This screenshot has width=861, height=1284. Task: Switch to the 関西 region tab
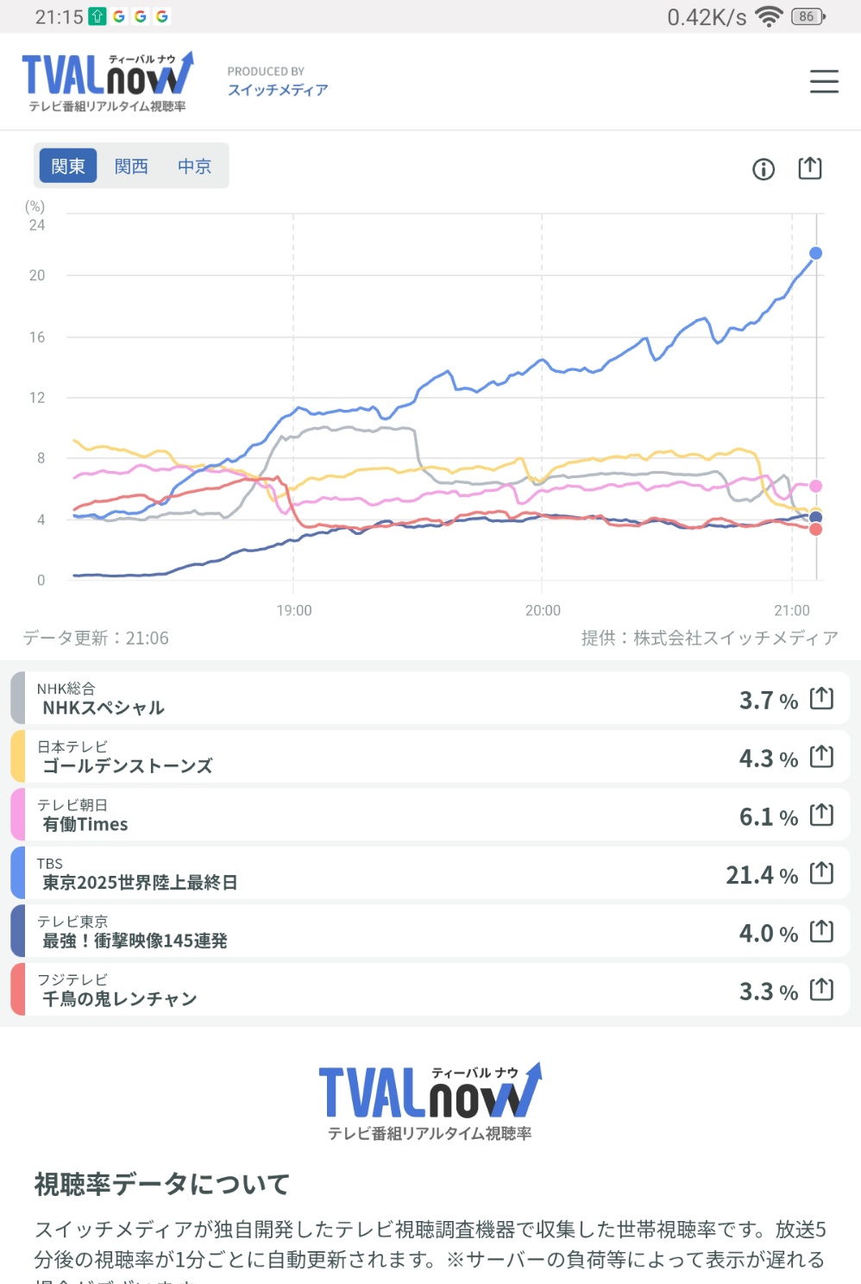(x=131, y=166)
